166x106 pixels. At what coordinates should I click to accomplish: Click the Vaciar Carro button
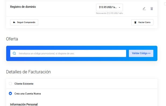click(x=142, y=22)
